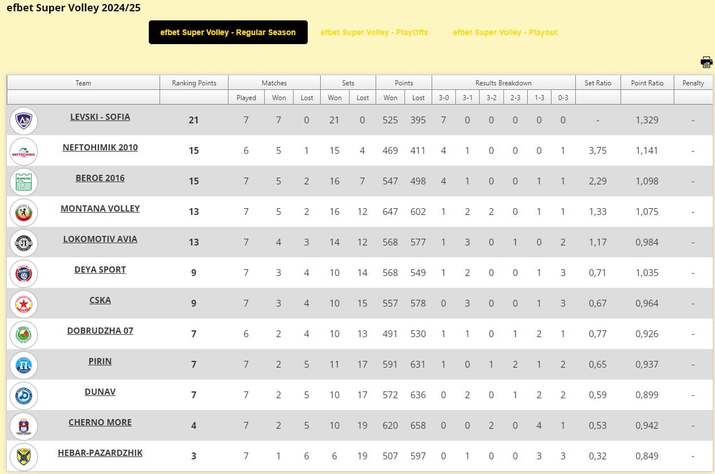
Task: Open the DUNAV team link
Action: tap(100, 392)
